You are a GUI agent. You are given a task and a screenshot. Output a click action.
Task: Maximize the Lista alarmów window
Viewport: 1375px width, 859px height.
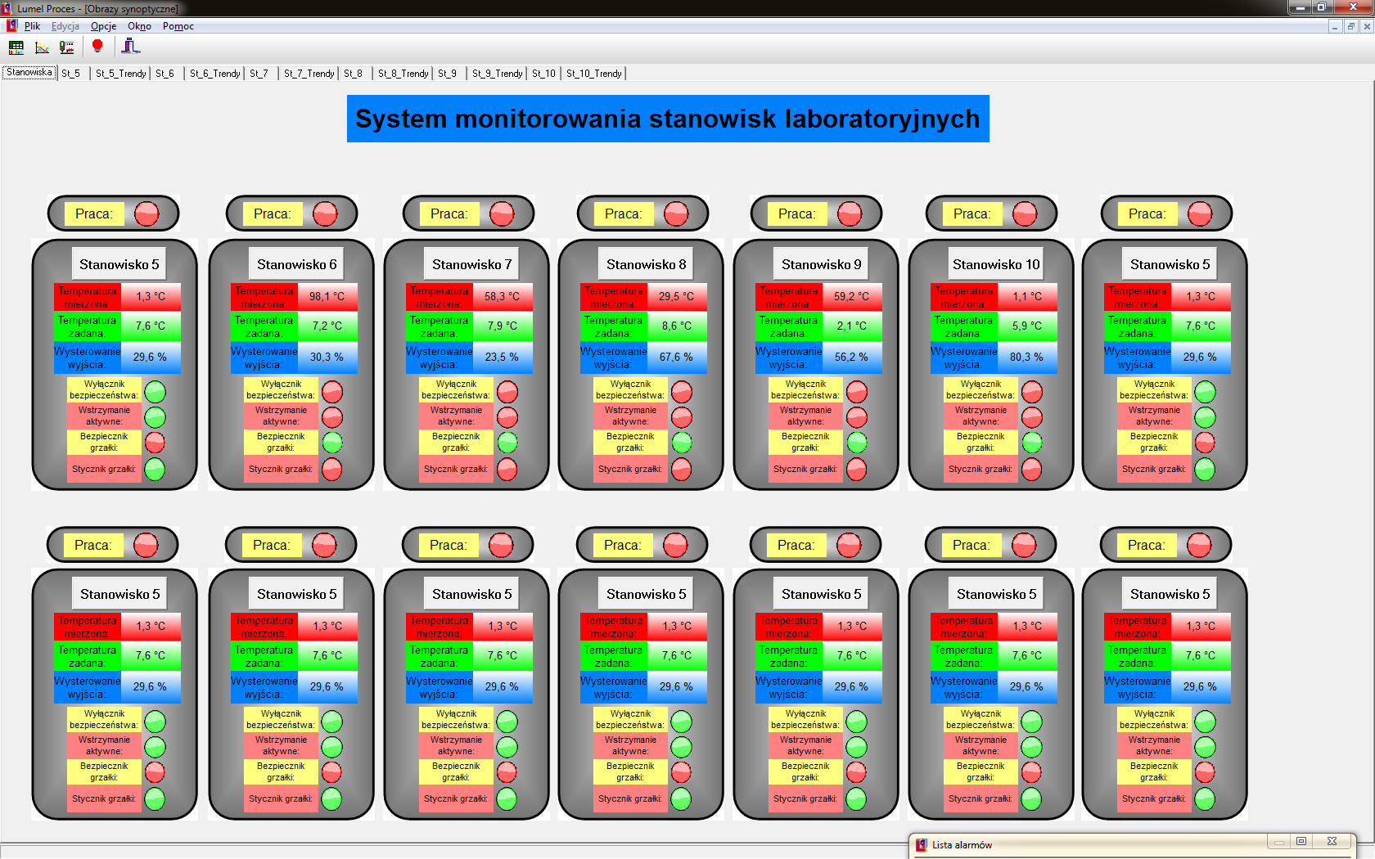1301,841
